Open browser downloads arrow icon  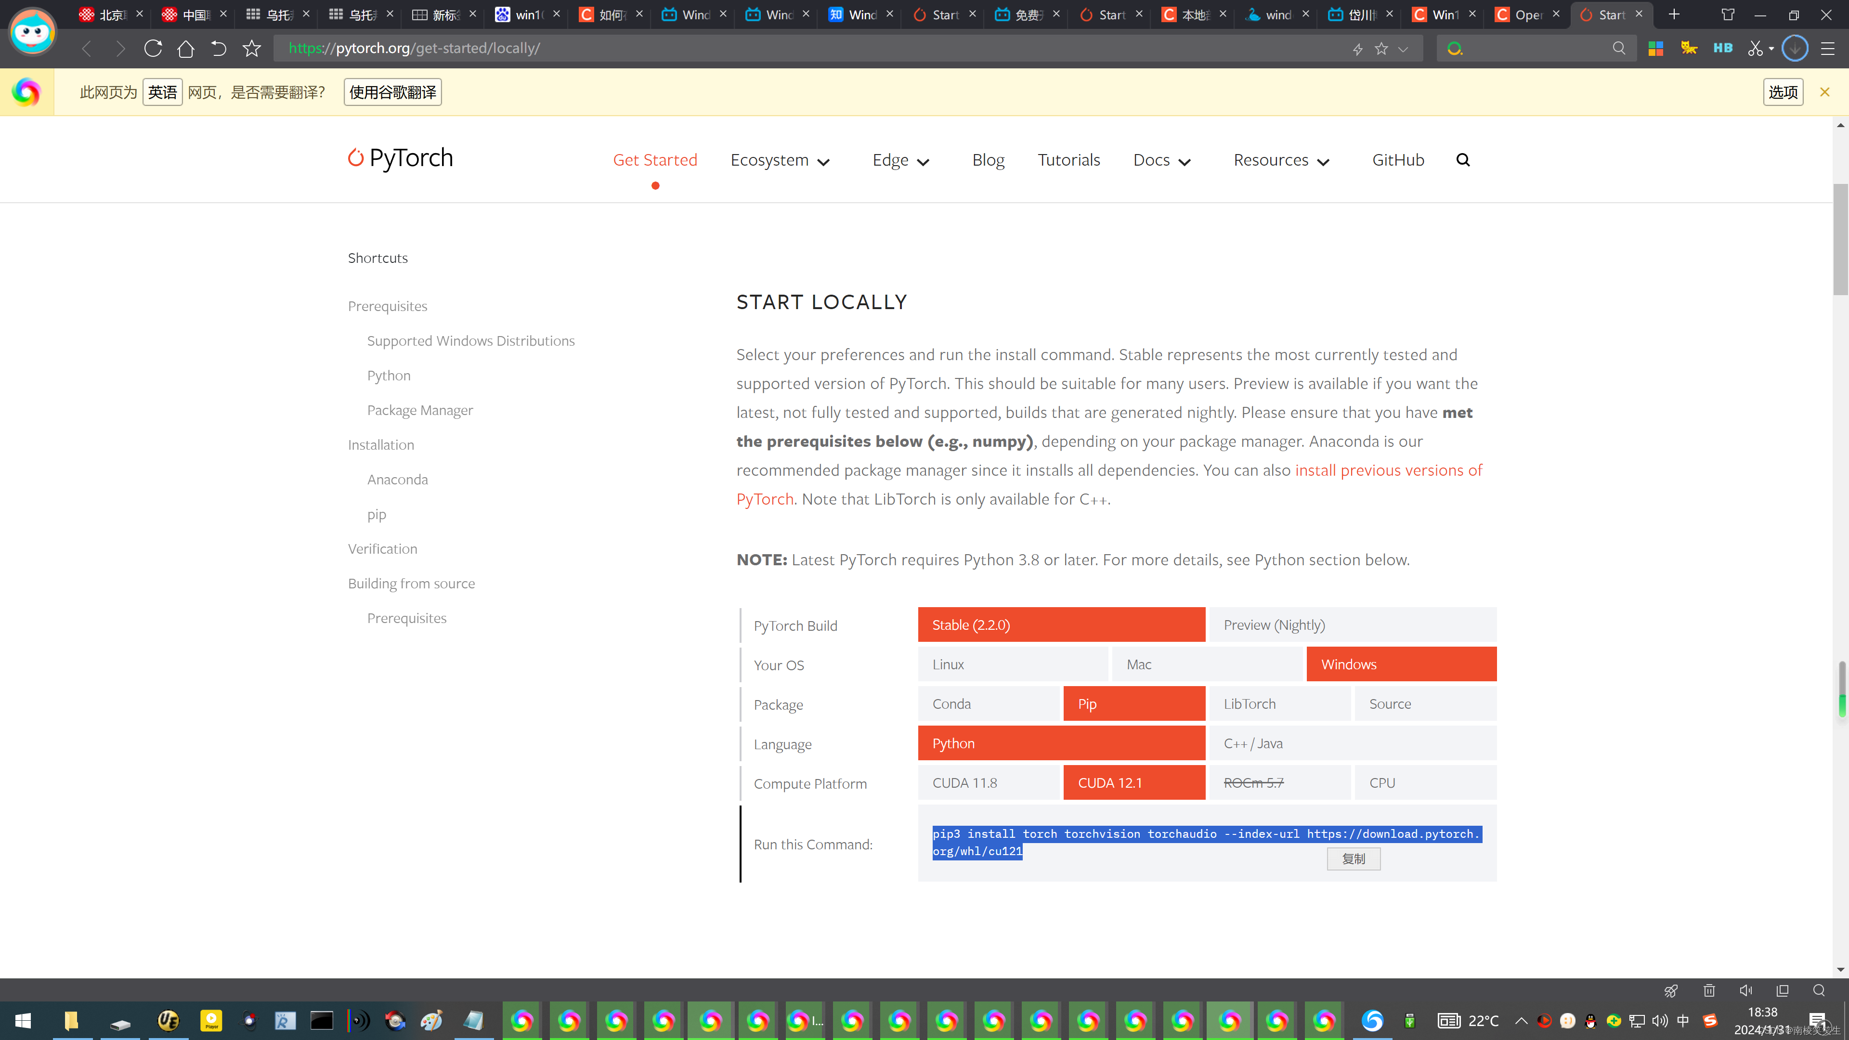click(x=1795, y=48)
